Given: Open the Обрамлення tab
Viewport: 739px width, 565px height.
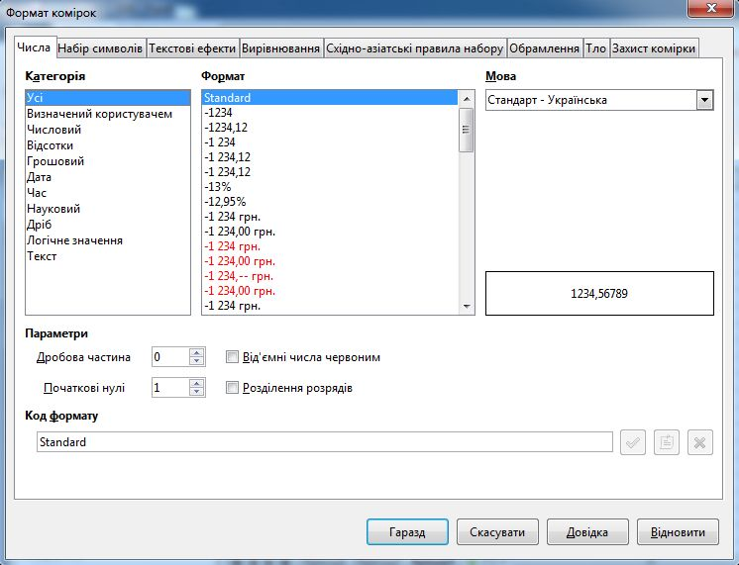Looking at the screenshot, I should (x=544, y=47).
